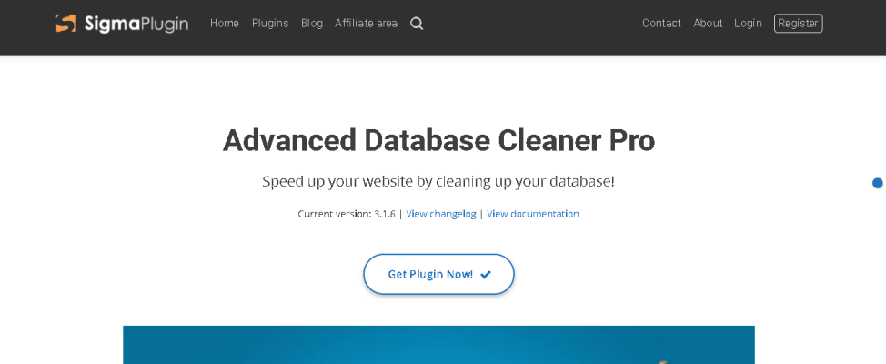Open the Plugins menu item
The width and height of the screenshot is (886, 364).
click(270, 23)
